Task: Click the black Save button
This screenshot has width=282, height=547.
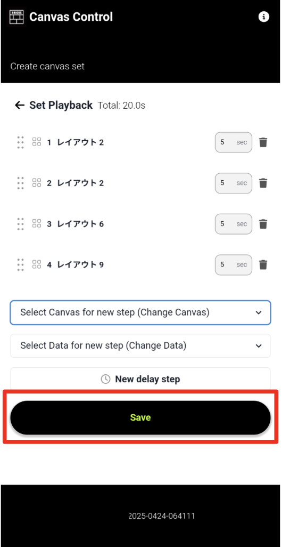Action: click(x=140, y=417)
